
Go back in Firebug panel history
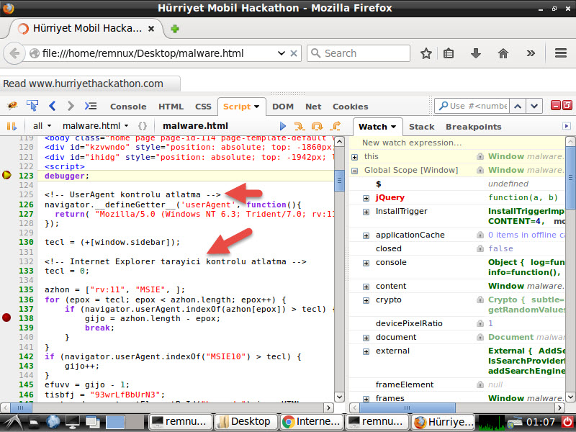point(52,106)
